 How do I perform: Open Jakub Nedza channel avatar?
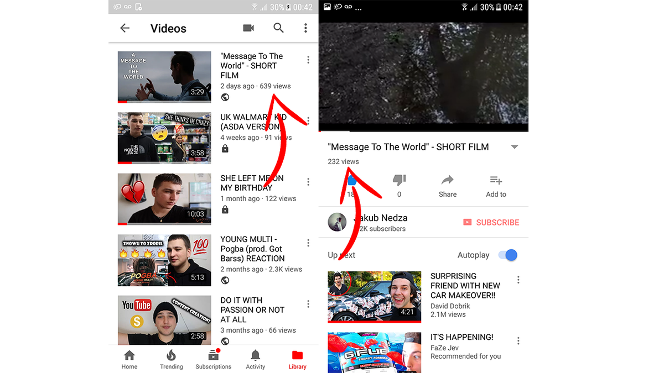337,223
